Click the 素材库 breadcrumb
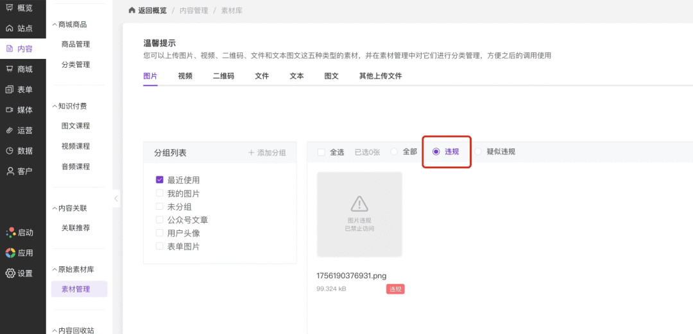 click(232, 11)
